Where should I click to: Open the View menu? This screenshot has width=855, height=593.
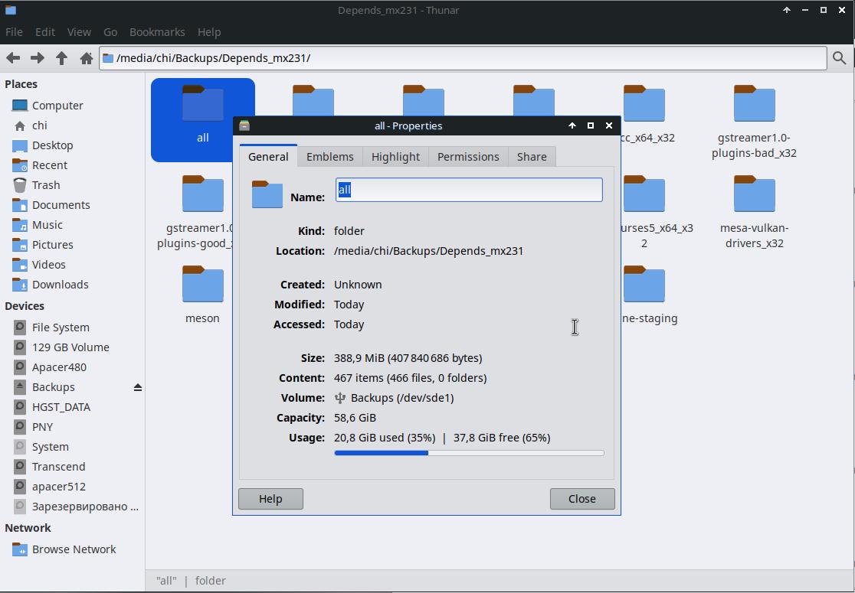(x=79, y=32)
